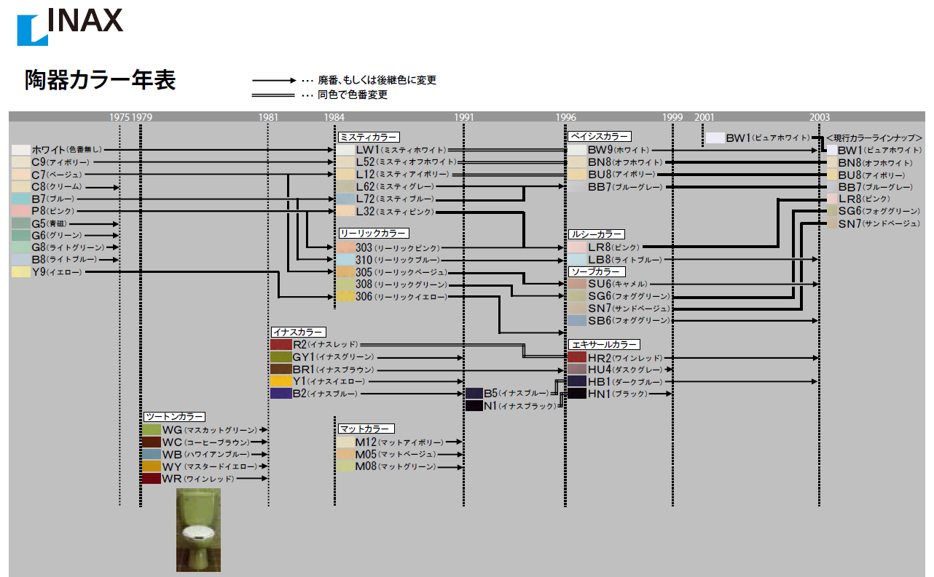The height and width of the screenshot is (577, 934).
Task: Select the 廃番、もしくは後継色に変更 legend text
Action: click(377, 80)
